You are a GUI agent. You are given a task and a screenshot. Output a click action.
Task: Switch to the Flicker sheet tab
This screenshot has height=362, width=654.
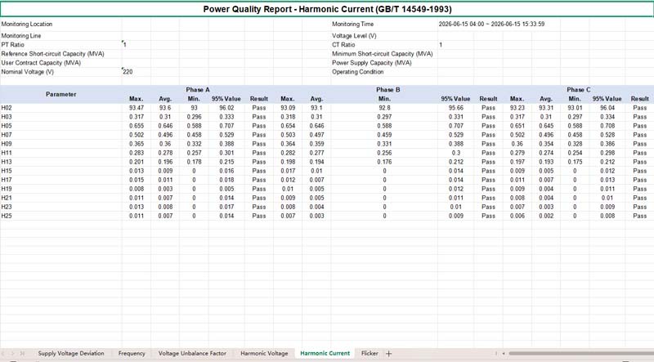click(370, 353)
